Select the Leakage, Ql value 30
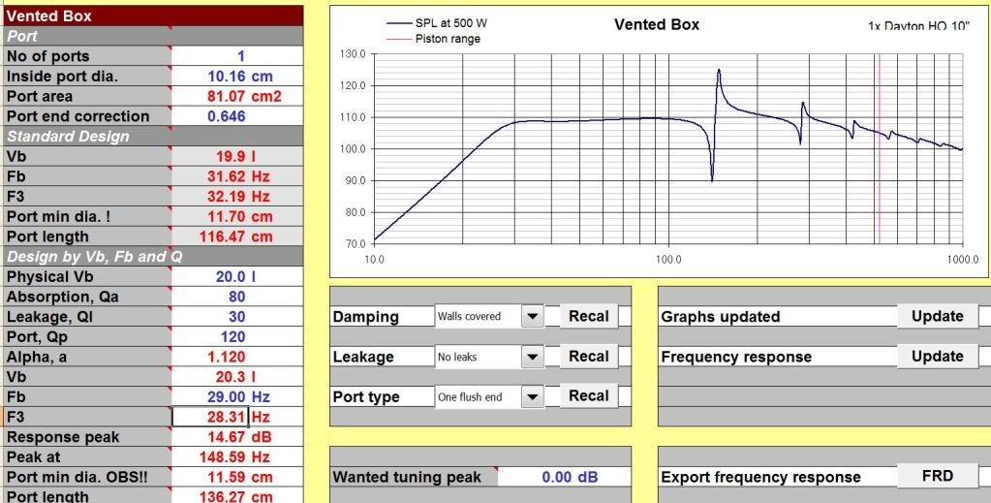Image resolution: width=991 pixels, height=503 pixels. [237, 317]
